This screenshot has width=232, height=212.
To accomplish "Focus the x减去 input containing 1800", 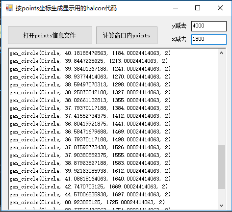I will click(x=209, y=39).
